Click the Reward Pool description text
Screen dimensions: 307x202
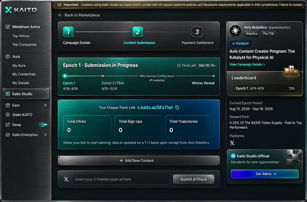(x=265, y=125)
